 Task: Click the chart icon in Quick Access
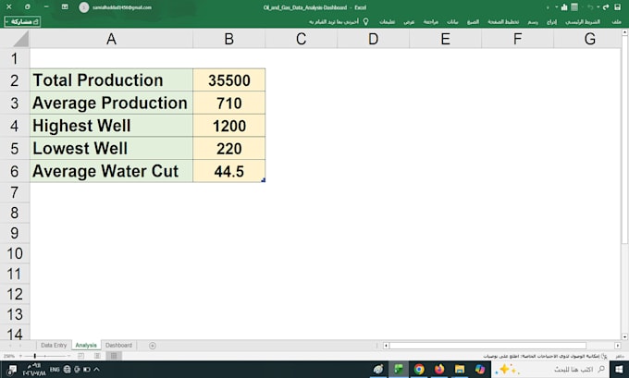point(564,7)
